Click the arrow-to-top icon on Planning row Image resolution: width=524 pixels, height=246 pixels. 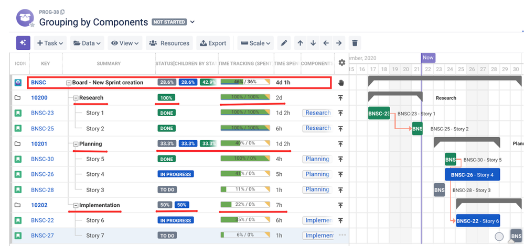(340, 144)
